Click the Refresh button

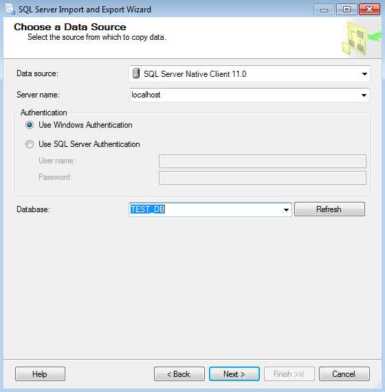coord(329,209)
